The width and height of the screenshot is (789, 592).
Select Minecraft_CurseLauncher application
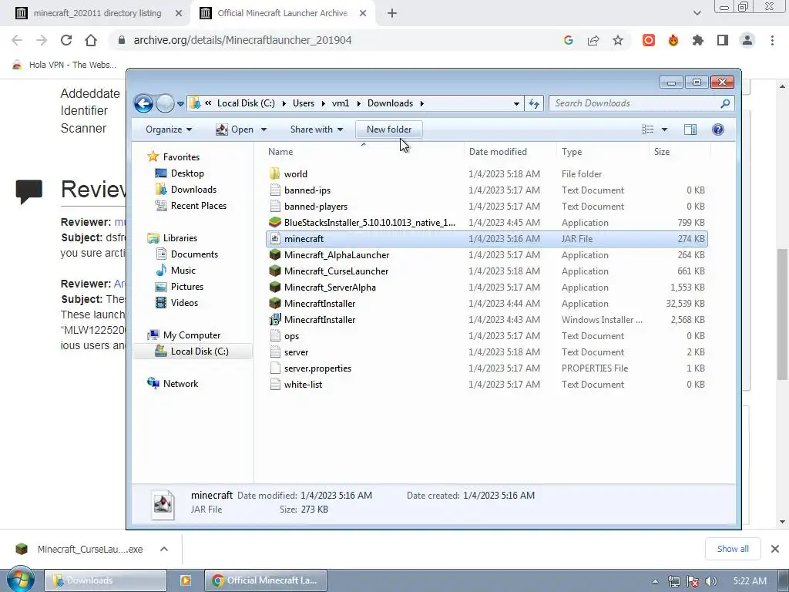(336, 271)
